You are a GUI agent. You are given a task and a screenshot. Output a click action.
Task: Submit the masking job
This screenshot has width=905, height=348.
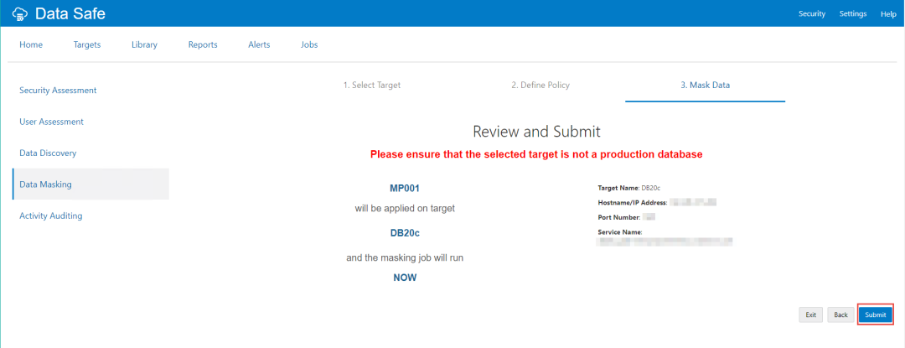point(875,314)
